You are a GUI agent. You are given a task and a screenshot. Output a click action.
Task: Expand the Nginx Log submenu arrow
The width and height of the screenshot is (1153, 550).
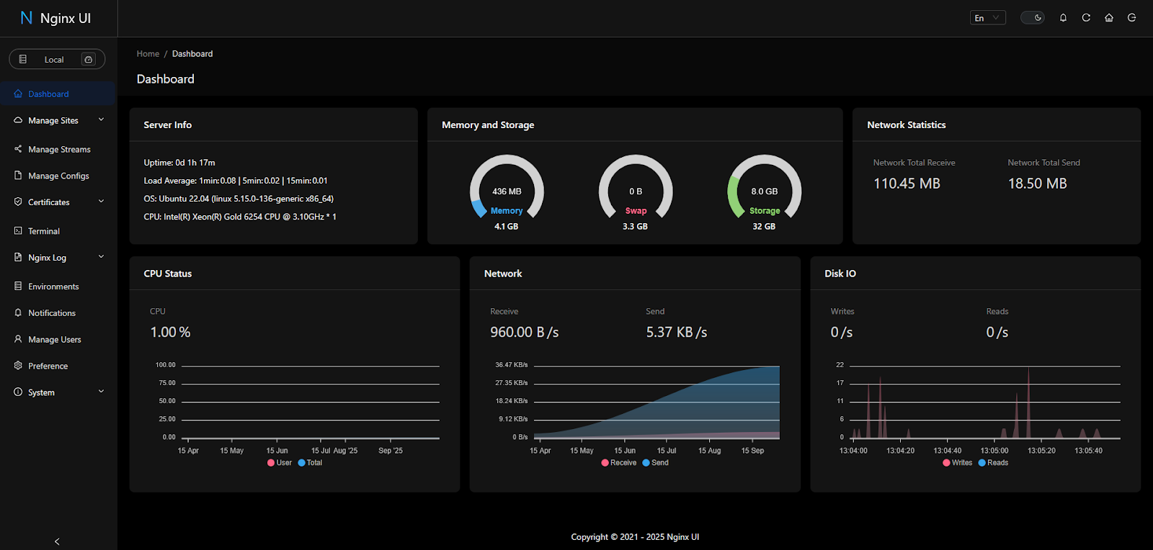[x=101, y=256]
